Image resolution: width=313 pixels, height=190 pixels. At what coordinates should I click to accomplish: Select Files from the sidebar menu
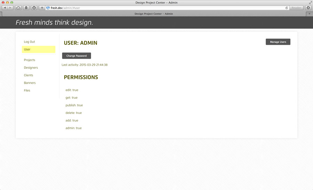pos(27,91)
